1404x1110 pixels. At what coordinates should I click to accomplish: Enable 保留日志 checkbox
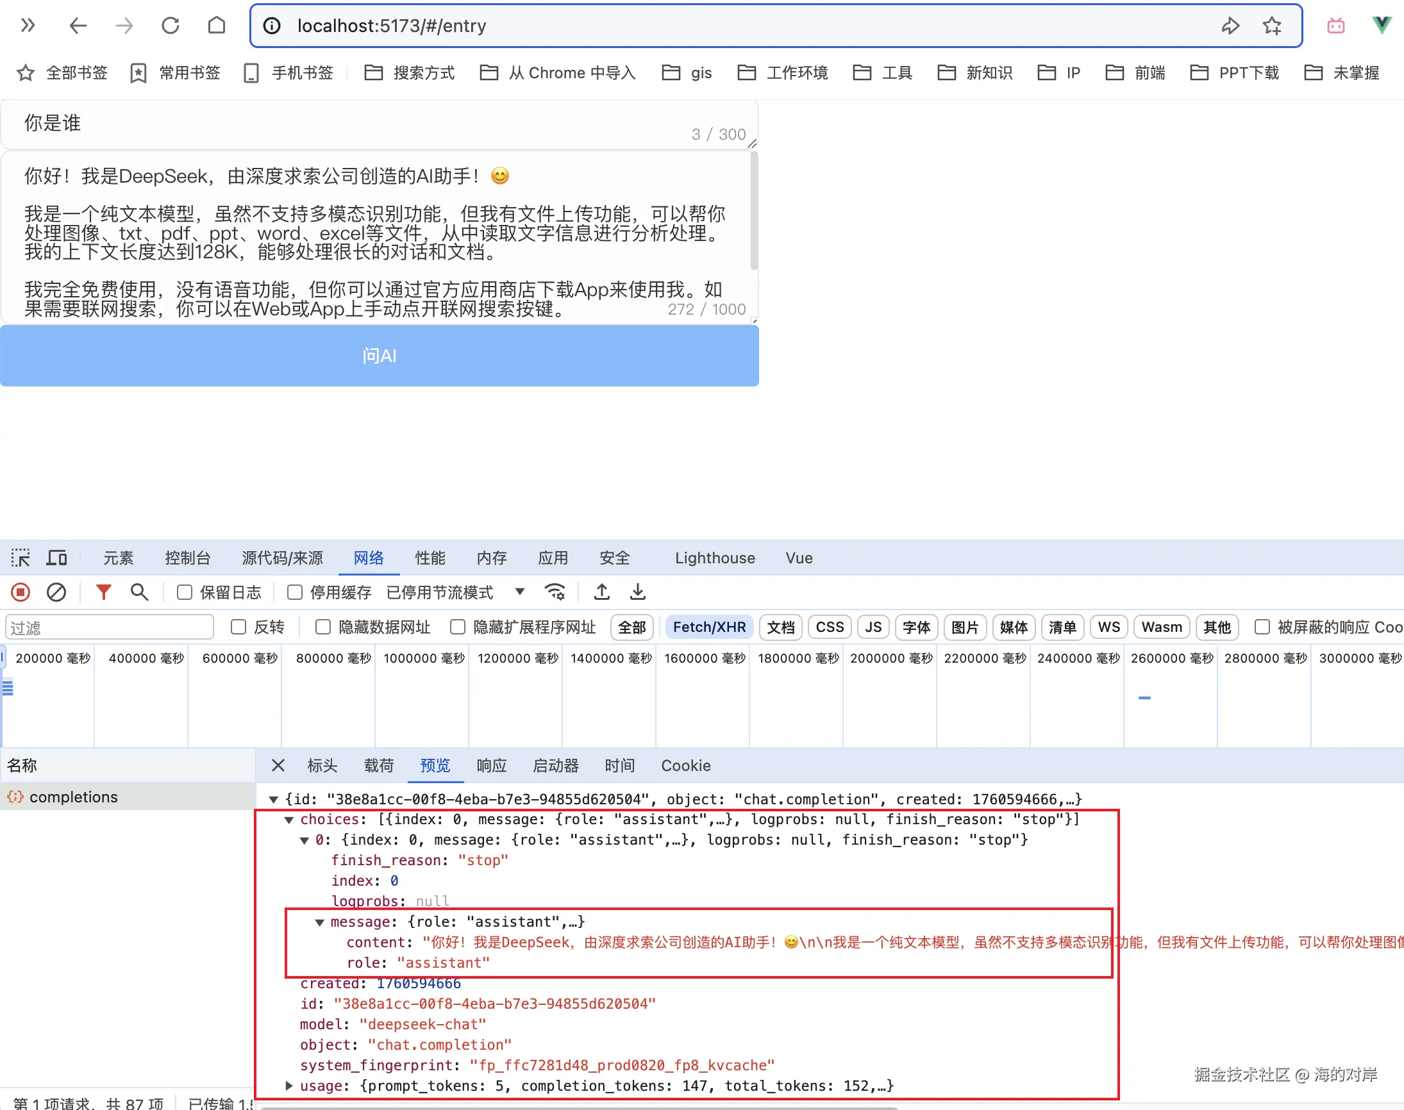(185, 592)
